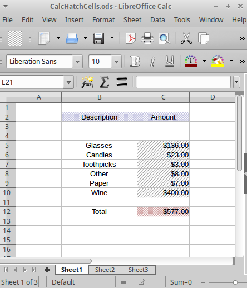Click the Cut scissors icon
This screenshot has width=247, height=288.
point(186,38)
